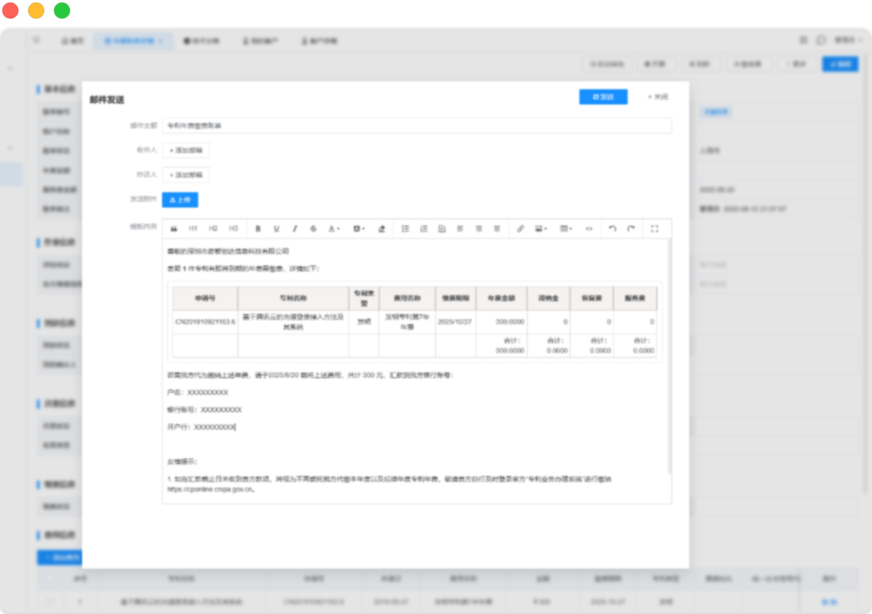
Task: Open the insert table dropdown
Action: coord(566,229)
